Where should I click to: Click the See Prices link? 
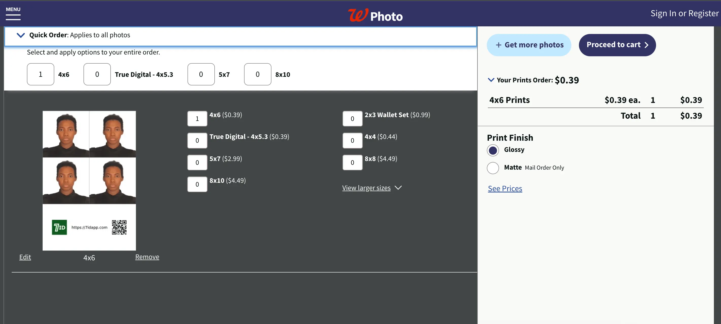(505, 188)
